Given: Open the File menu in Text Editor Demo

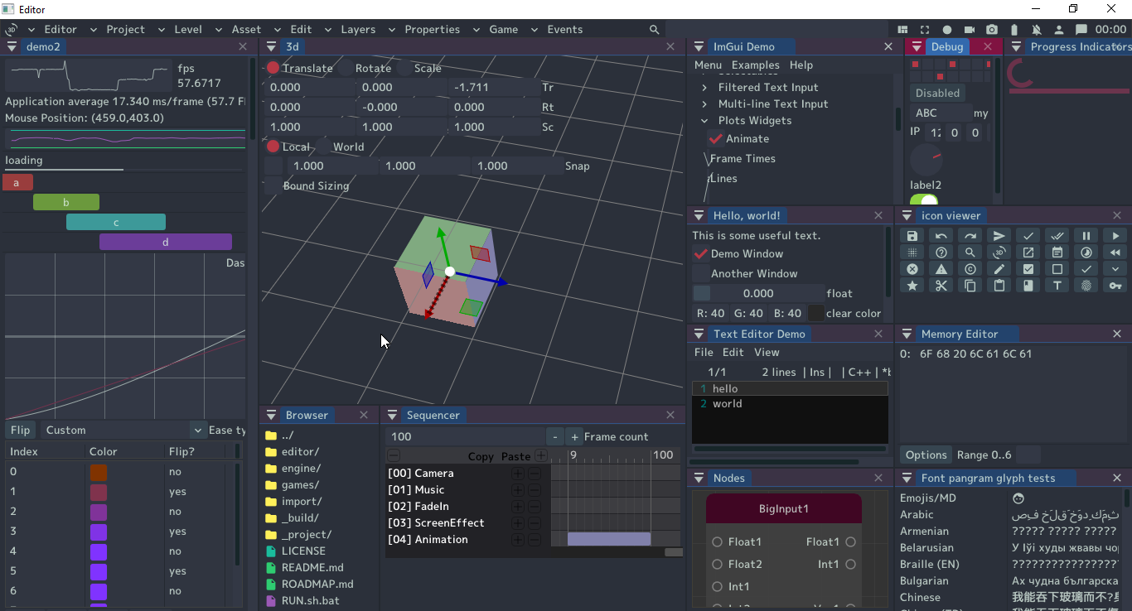Looking at the screenshot, I should 704,352.
